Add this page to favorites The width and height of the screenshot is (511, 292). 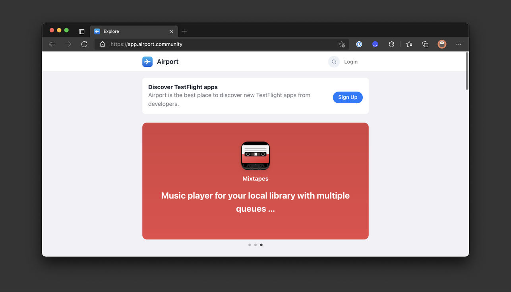342,44
